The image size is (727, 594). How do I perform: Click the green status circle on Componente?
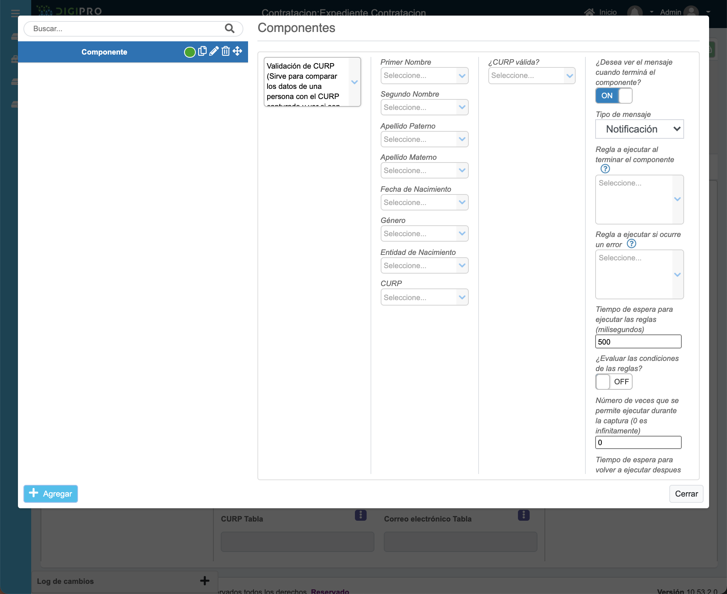coord(190,52)
